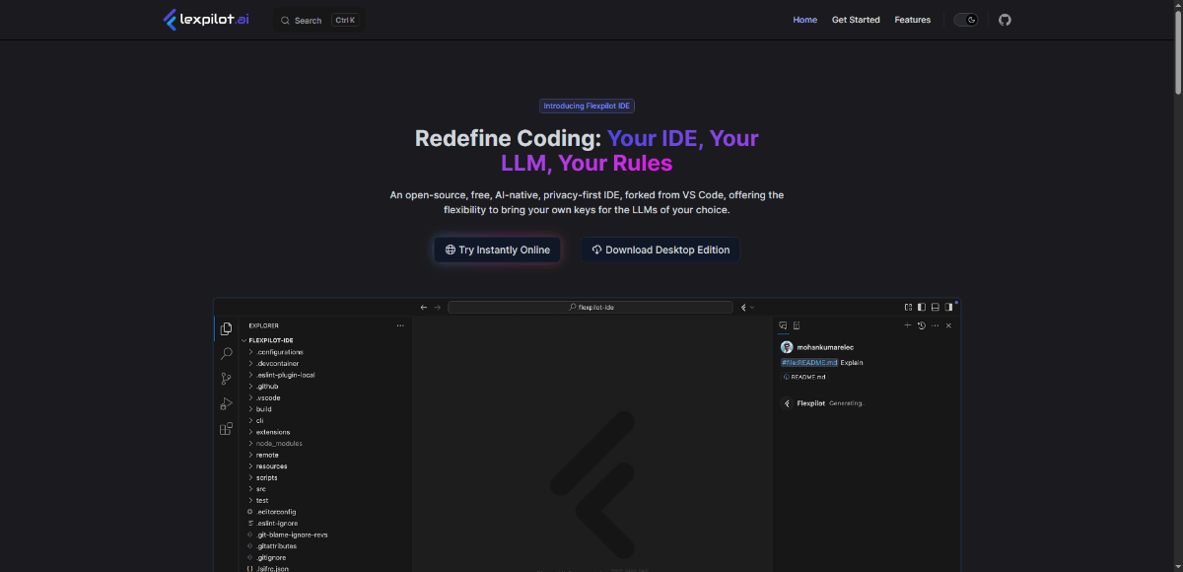This screenshot has height=572, width=1183.
Task: Open the Flexpilot.ai logo homepage link
Action: [207, 20]
